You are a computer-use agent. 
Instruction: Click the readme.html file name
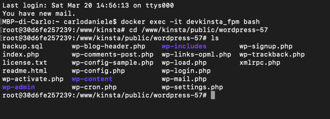(x=24, y=71)
